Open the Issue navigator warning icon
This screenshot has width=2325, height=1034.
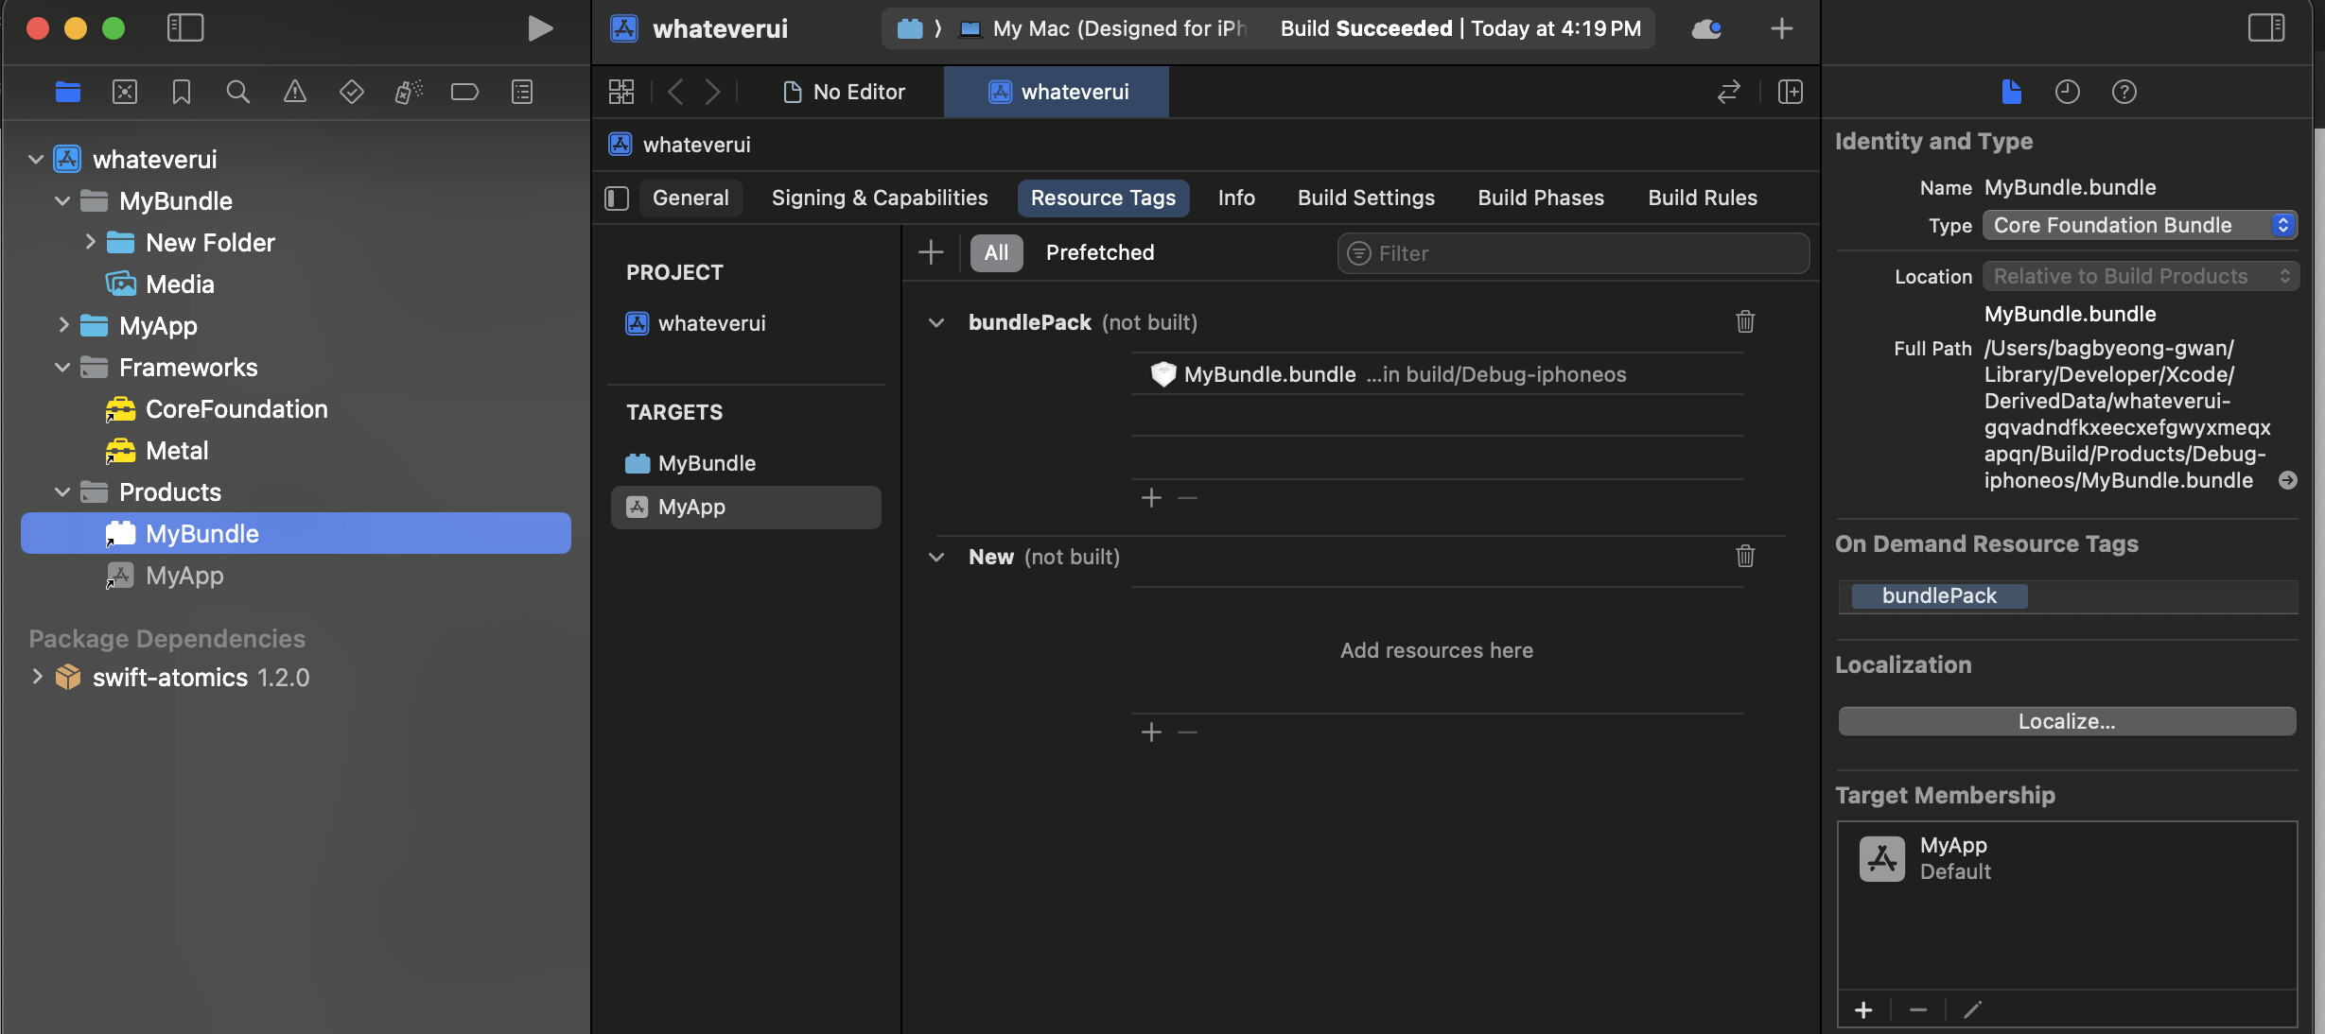coord(295,92)
